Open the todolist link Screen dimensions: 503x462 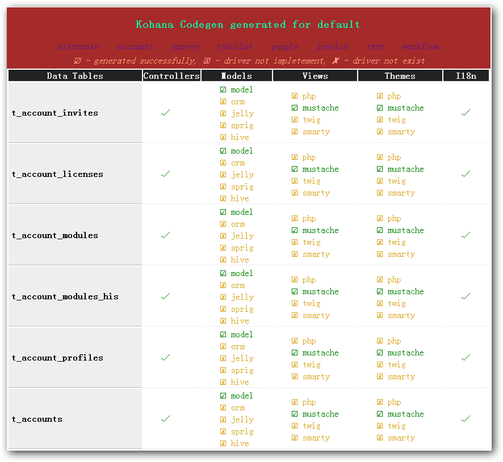click(x=235, y=47)
